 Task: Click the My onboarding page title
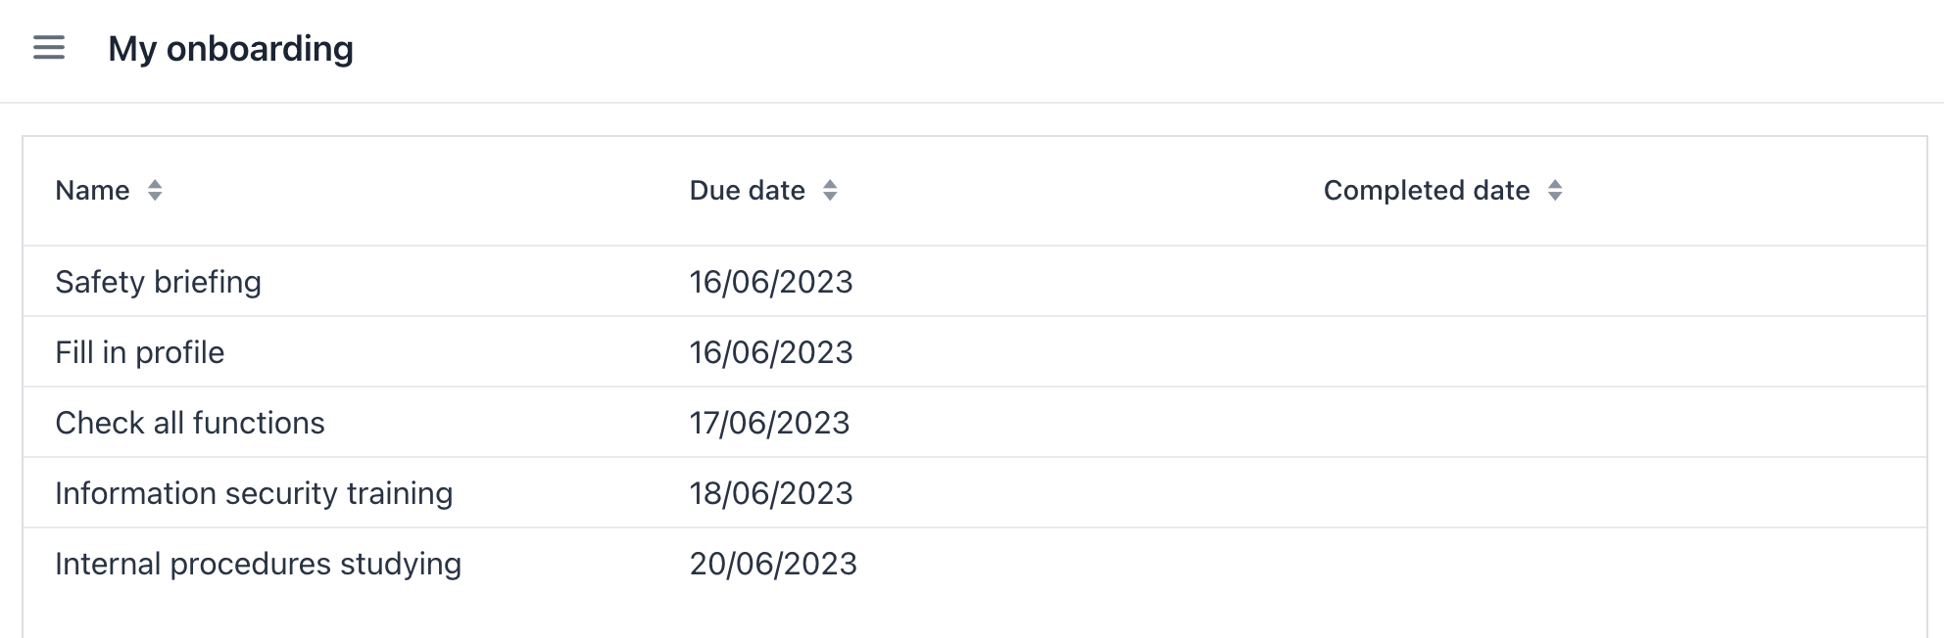(230, 49)
